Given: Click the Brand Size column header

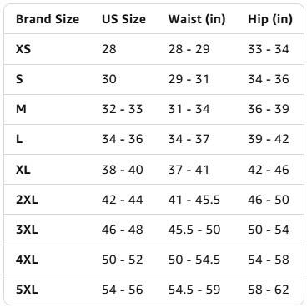Looking at the screenshot, I should [x=48, y=19].
